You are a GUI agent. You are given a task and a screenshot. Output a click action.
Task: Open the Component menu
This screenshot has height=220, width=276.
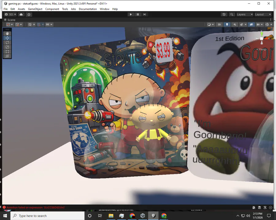tap(52, 9)
